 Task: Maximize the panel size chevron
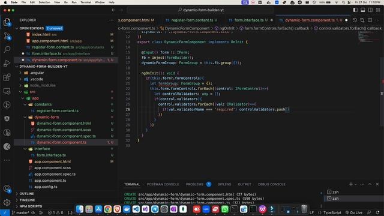tap(370, 184)
